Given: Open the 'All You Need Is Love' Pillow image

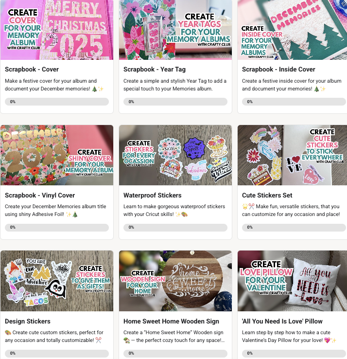Looking at the screenshot, I should [x=293, y=281].
